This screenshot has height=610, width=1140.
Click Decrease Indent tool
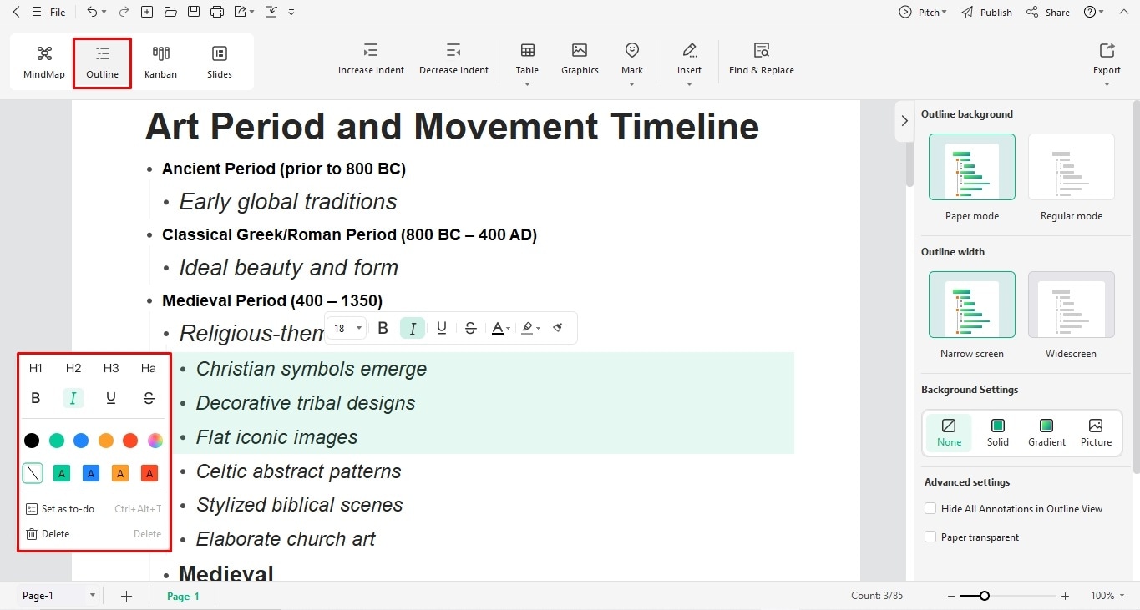pos(453,59)
